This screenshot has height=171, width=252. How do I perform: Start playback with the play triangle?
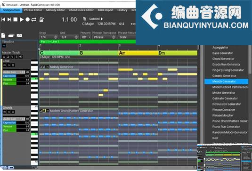[21, 19]
